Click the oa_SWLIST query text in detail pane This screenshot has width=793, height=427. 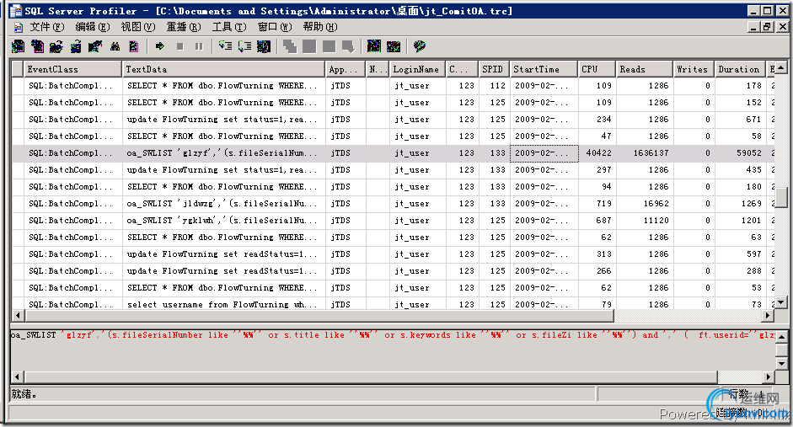coord(393,334)
